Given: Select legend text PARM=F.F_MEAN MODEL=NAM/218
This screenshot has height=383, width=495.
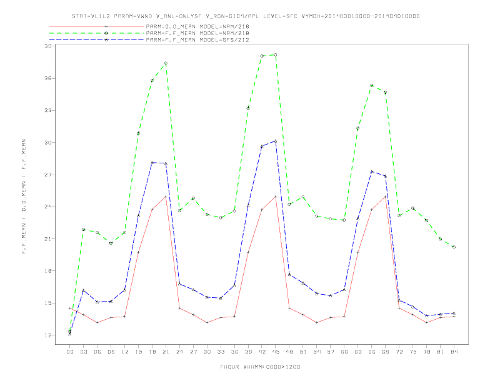Looking at the screenshot, I should click(x=197, y=33).
